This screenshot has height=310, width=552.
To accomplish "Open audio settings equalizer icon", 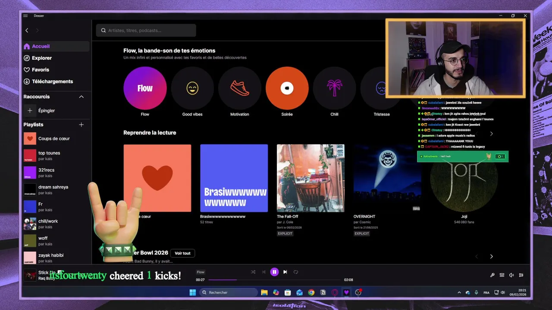I will point(521,275).
